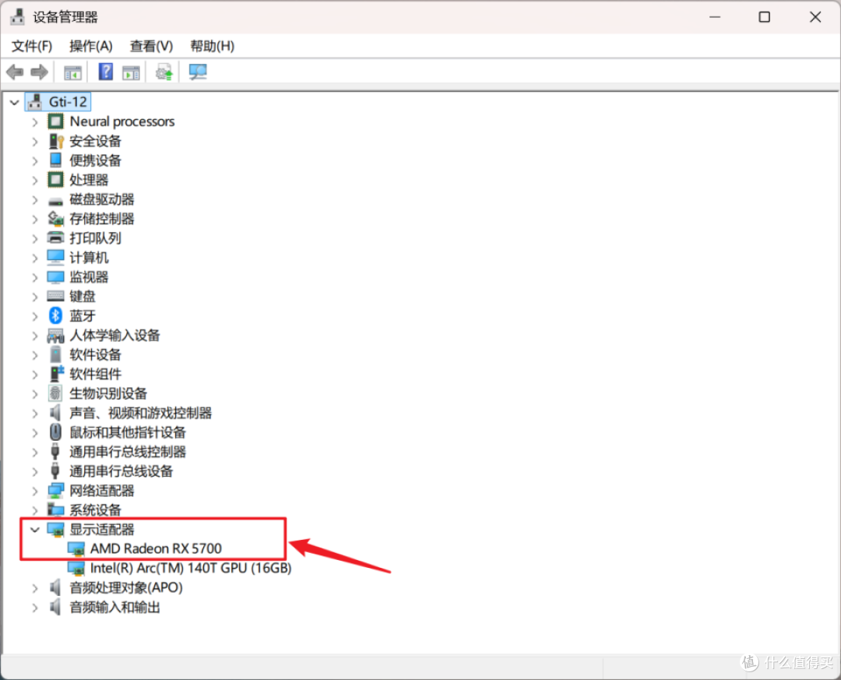Expand the 音频输入和输出 chevron
Image resolution: width=841 pixels, height=680 pixels.
(x=35, y=608)
